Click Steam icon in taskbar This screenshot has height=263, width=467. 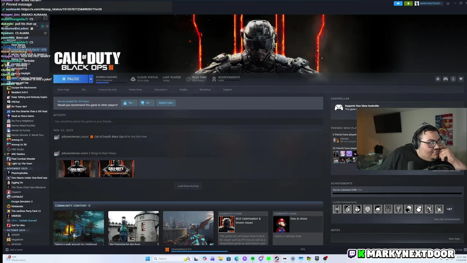277,259
